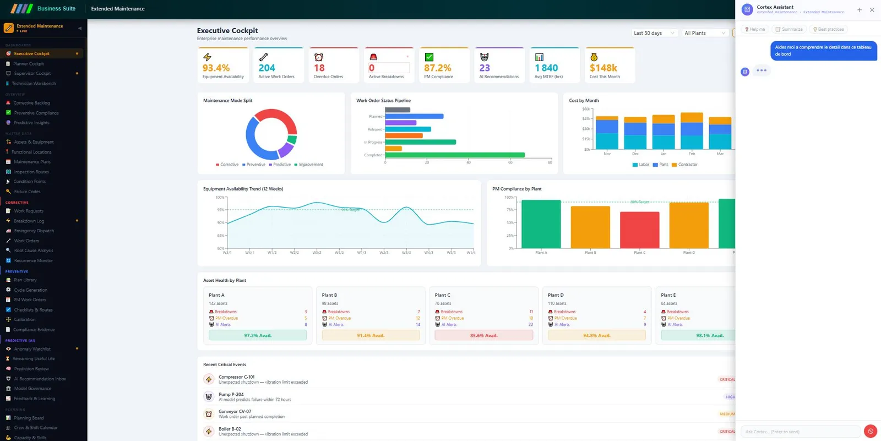The width and height of the screenshot is (881, 441).
Task: Click the Prediction Review brain icon
Action: point(8,369)
